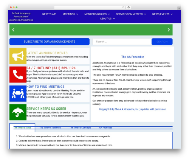Switch to The Twelve Concepts tab

pos(80,127)
